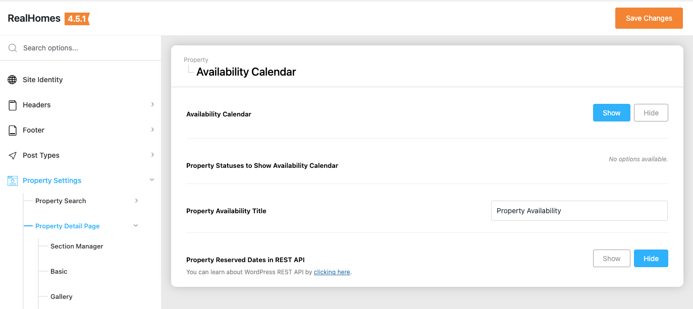
Task: Click the Property Availability Title field
Action: (579, 211)
